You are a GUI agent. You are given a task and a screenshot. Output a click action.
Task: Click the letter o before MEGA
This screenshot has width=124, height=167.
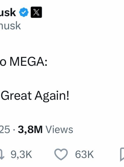coord(3,63)
